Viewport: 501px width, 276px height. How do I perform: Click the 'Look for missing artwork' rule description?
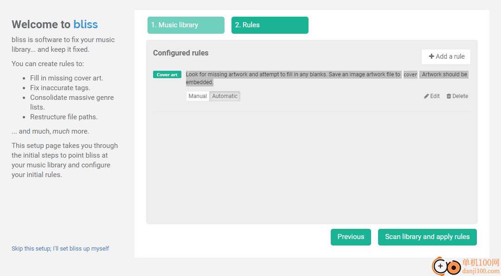point(327,78)
